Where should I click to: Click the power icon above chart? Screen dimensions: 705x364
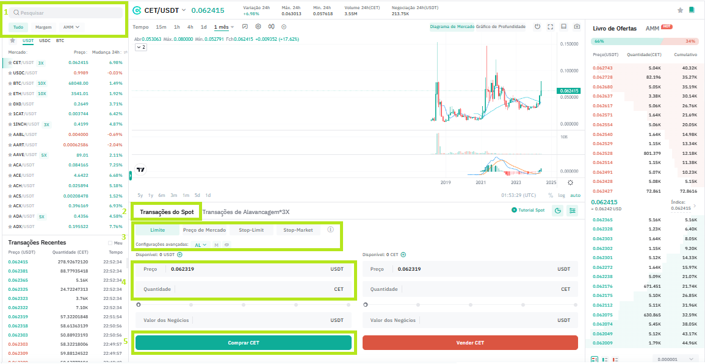[x=537, y=26]
